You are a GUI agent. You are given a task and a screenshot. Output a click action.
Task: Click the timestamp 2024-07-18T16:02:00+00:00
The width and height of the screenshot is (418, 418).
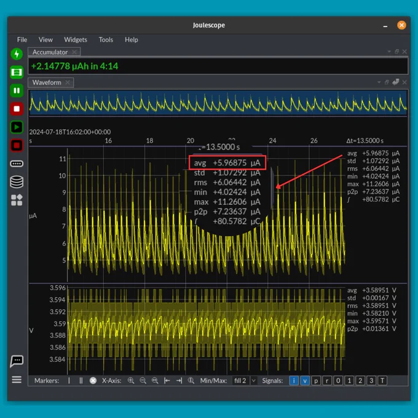tap(70, 132)
